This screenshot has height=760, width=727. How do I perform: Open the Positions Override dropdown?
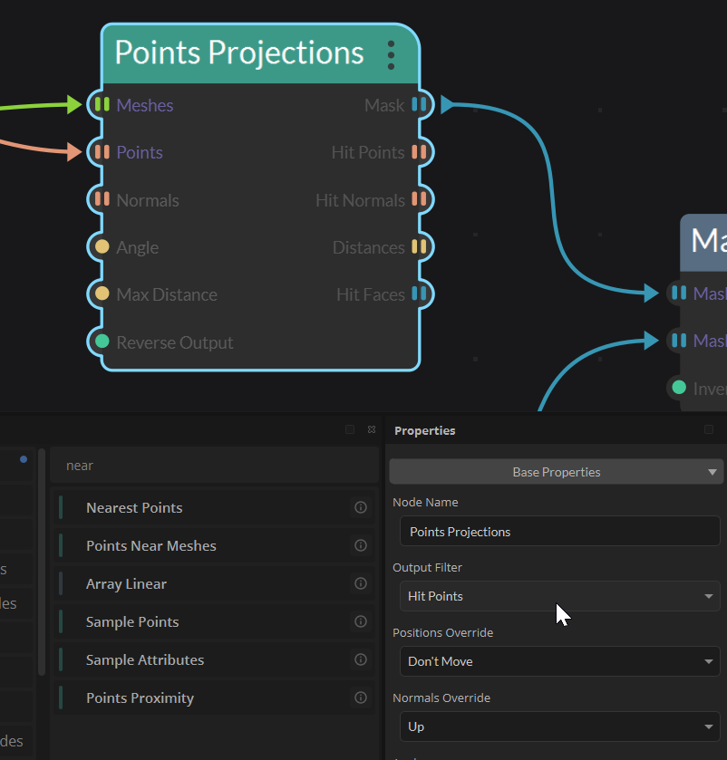559,661
